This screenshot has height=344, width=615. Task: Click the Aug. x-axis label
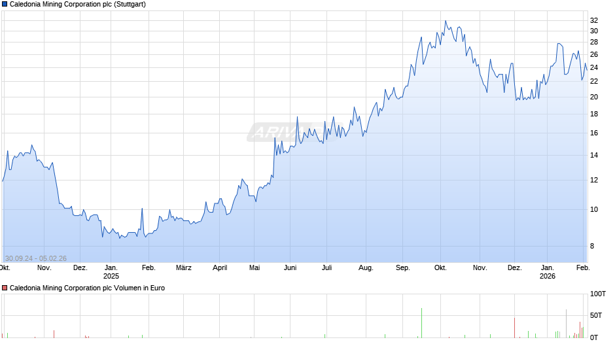click(366, 268)
